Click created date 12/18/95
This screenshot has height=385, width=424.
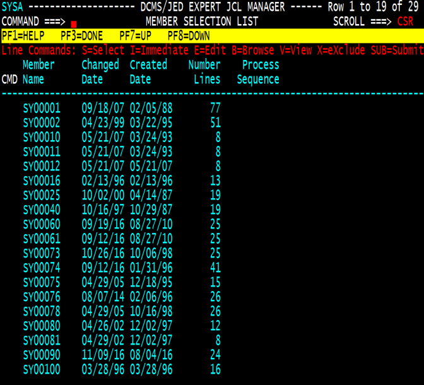(x=151, y=283)
